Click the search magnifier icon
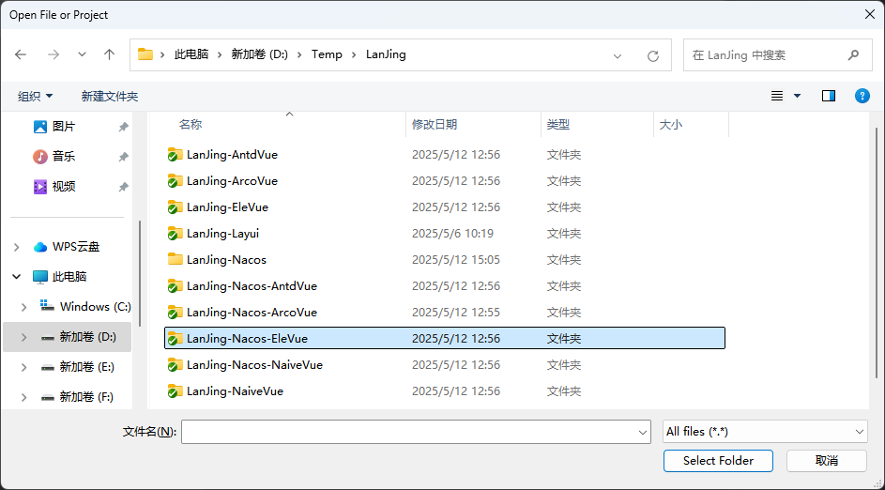 click(x=853, y=54)
